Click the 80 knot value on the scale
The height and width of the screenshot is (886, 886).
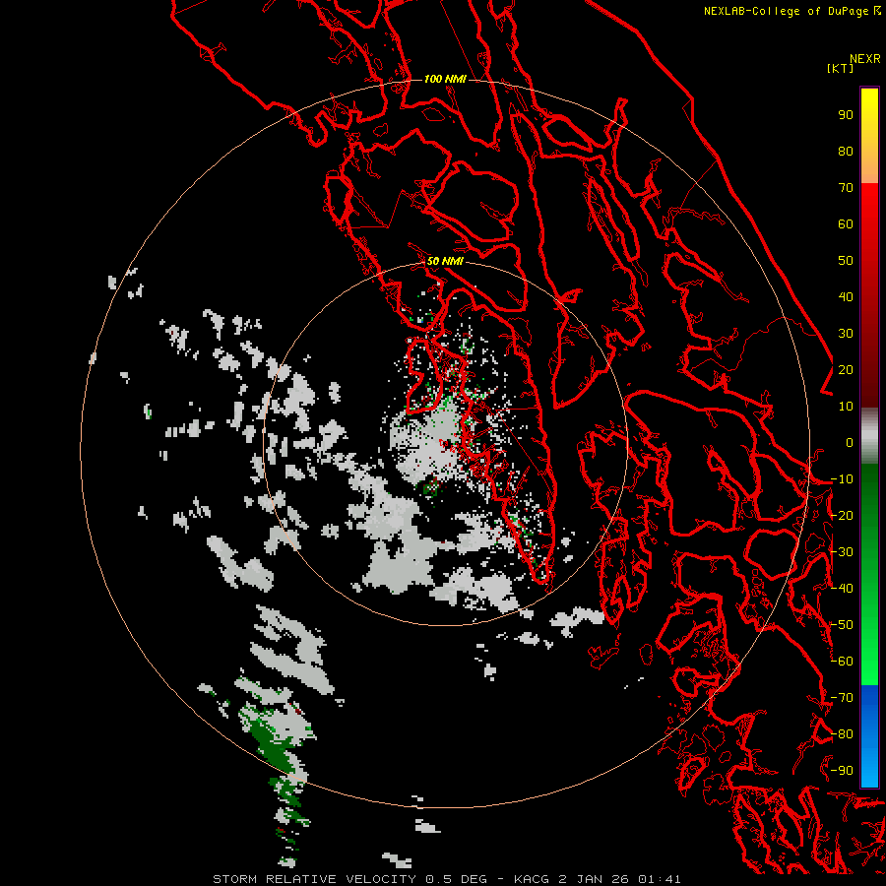pyautogui.click(x=846, y=151)
